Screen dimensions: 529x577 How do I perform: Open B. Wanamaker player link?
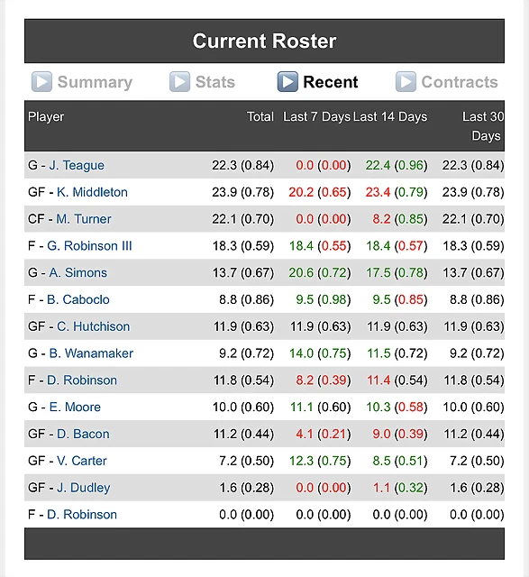click(x=91, y=353)
